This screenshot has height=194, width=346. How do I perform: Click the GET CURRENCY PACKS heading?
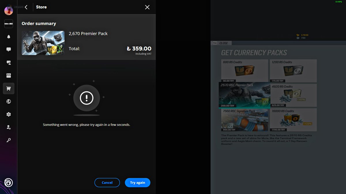click(254, 53)
